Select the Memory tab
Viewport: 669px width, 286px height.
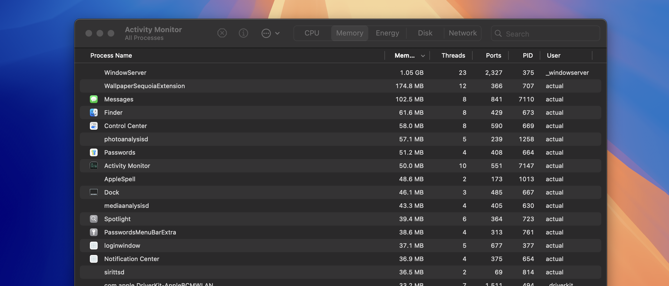350,33
